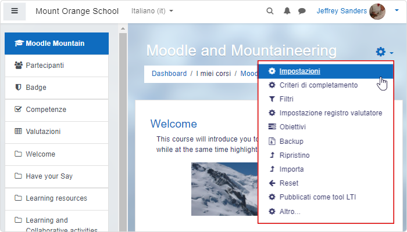Click the list icon beside Obiettivi

272,126
